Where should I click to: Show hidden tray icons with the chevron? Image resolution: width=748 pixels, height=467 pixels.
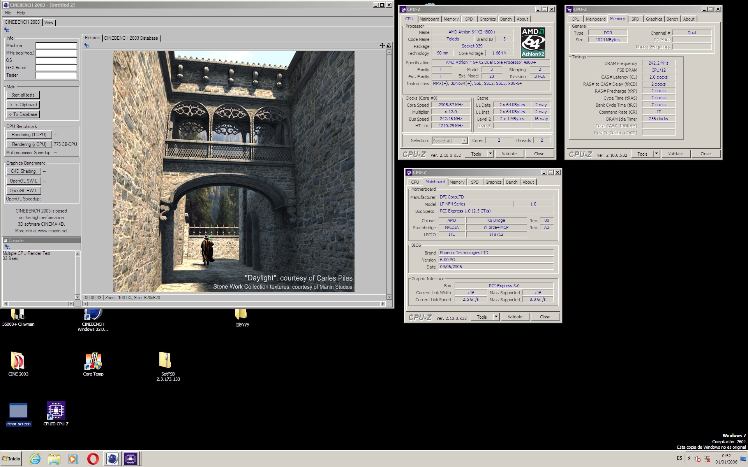pos(689,458)
